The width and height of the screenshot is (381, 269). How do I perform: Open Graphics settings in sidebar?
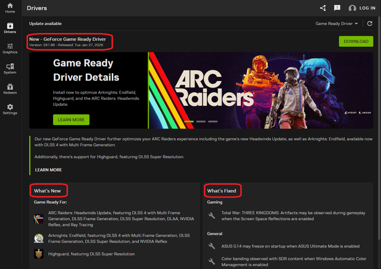(x=10, y=48)
